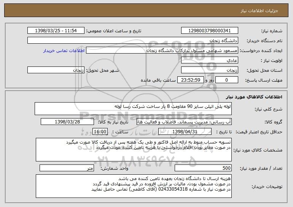Select the توضیحات خریدار label
Screen dimensions: 293x207
[x=267, y=186]
